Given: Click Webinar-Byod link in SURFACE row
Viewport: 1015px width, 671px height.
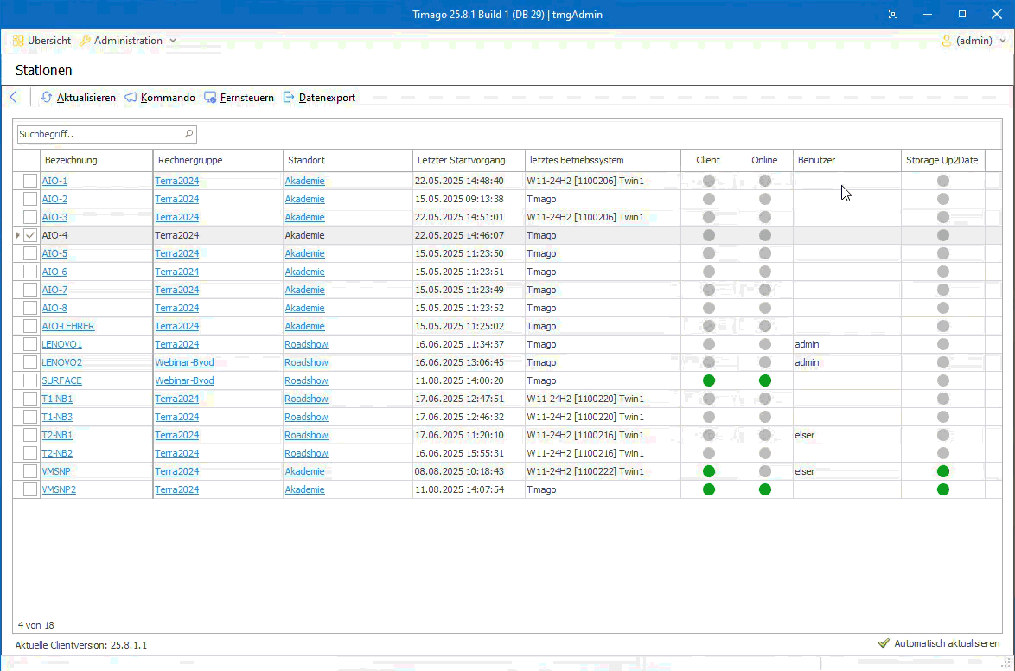Looking at the screenshot, I should pyautogui.click(x=184, y=380).
